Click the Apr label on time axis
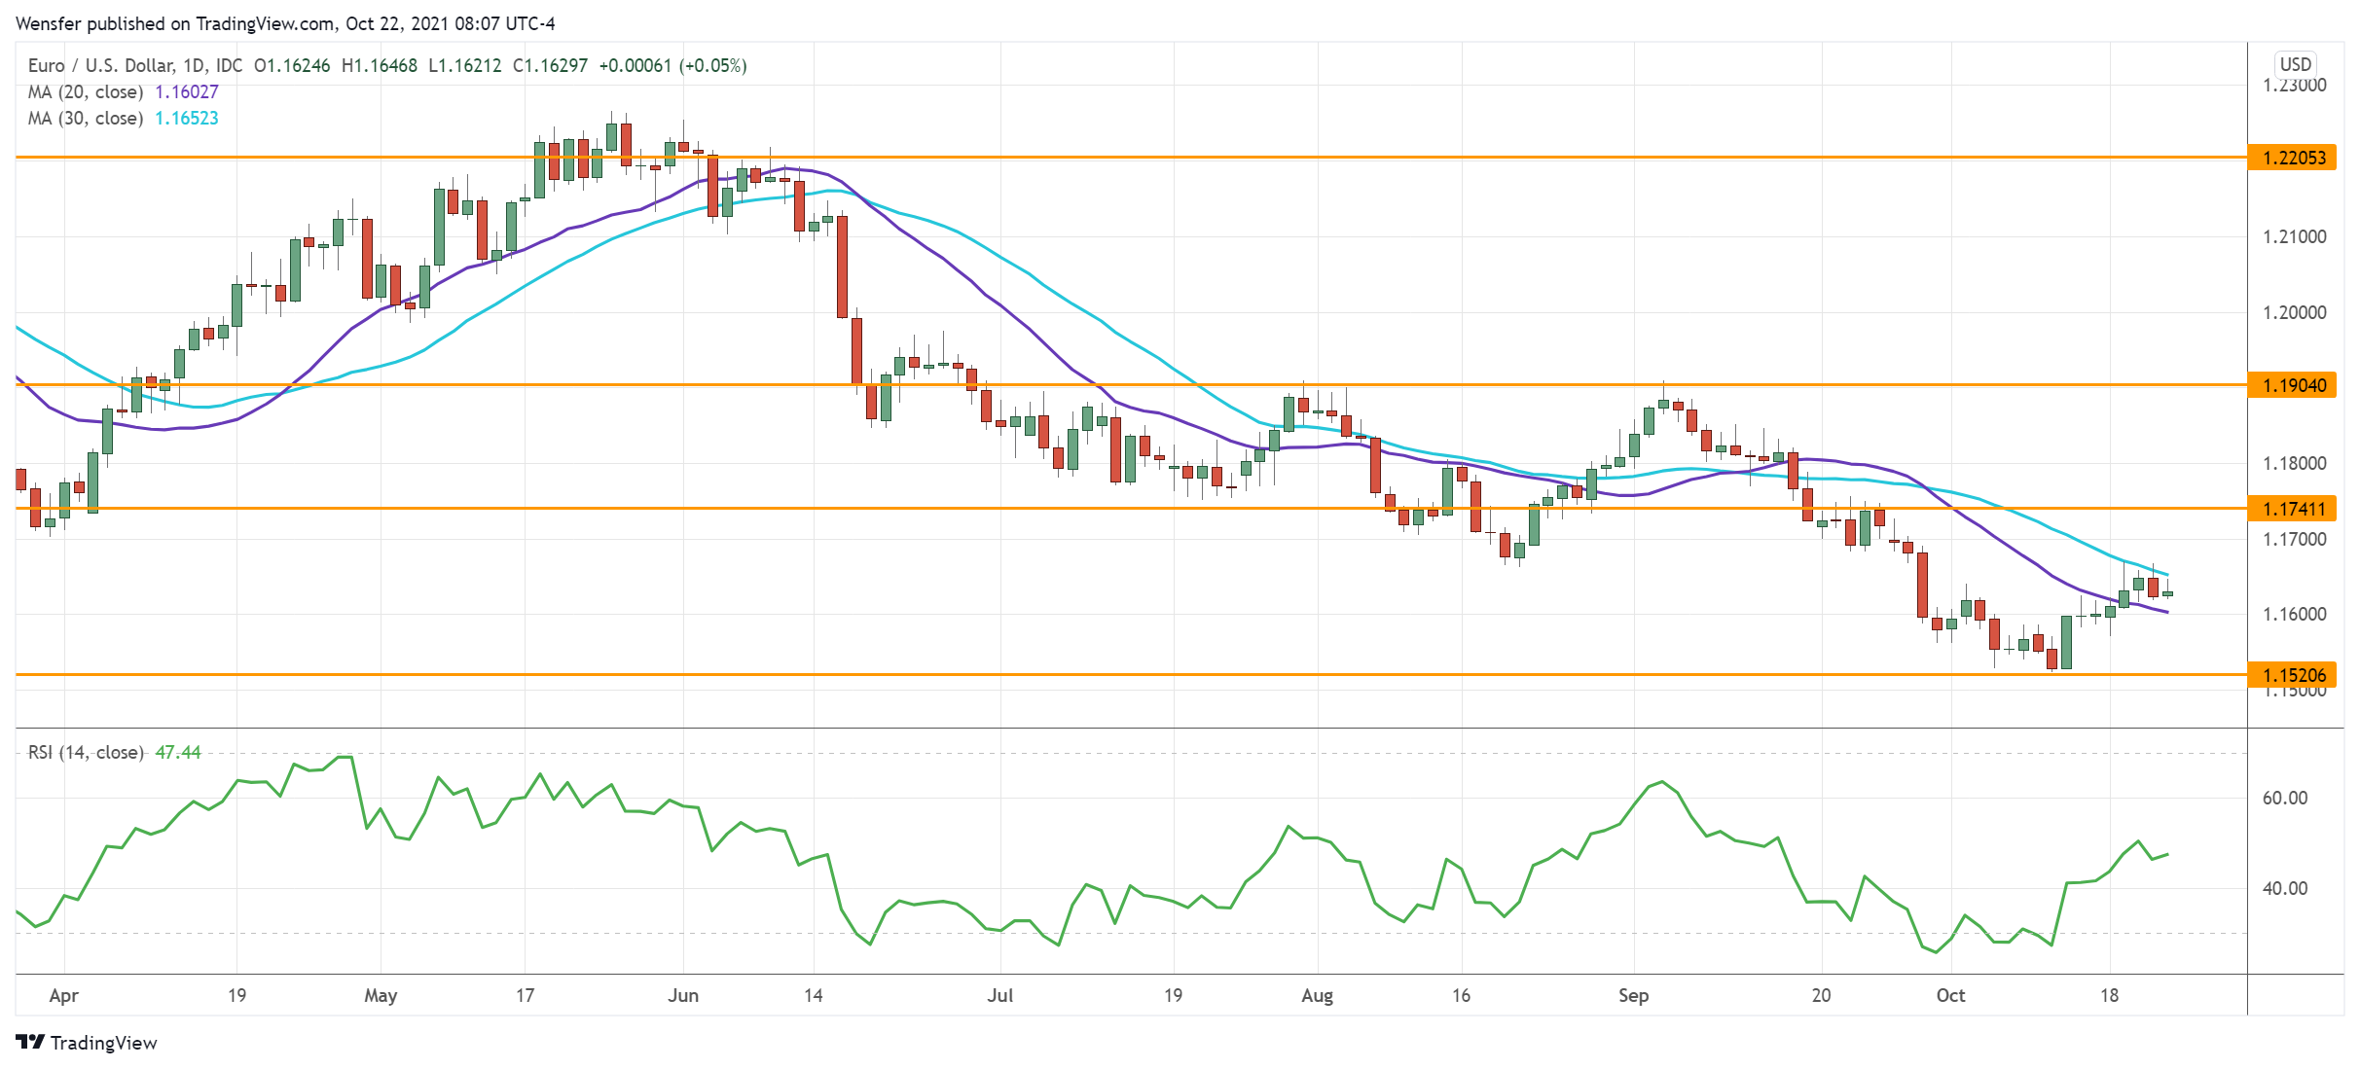Image resolution: width=2360 pixels, height=1069 pixels. 63,996
